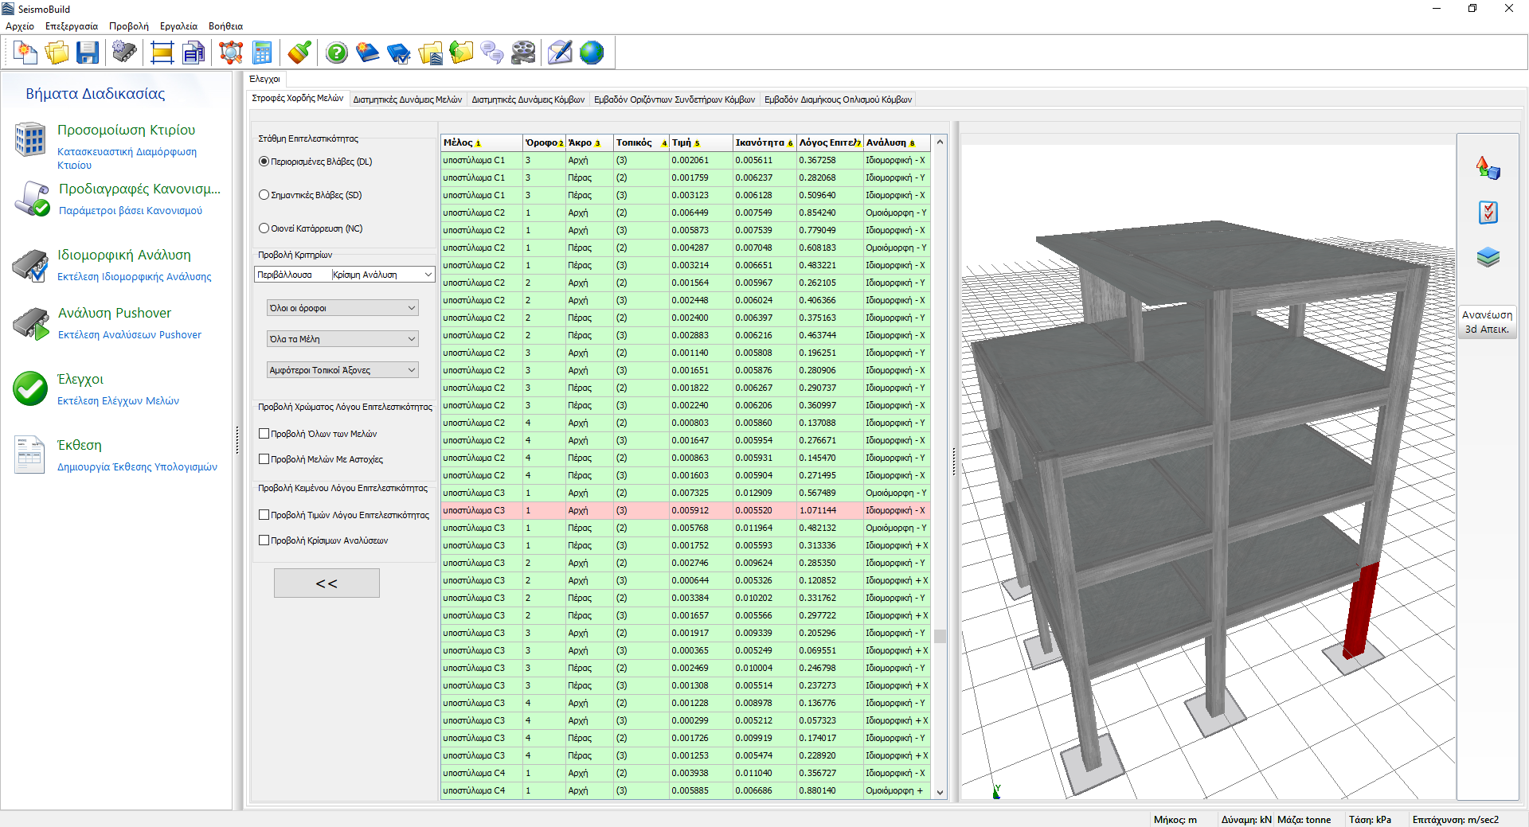
Task: Expand the Όλοι οι όροφοι dropdown
Action: pyautogui.click(x=342, y=308)
